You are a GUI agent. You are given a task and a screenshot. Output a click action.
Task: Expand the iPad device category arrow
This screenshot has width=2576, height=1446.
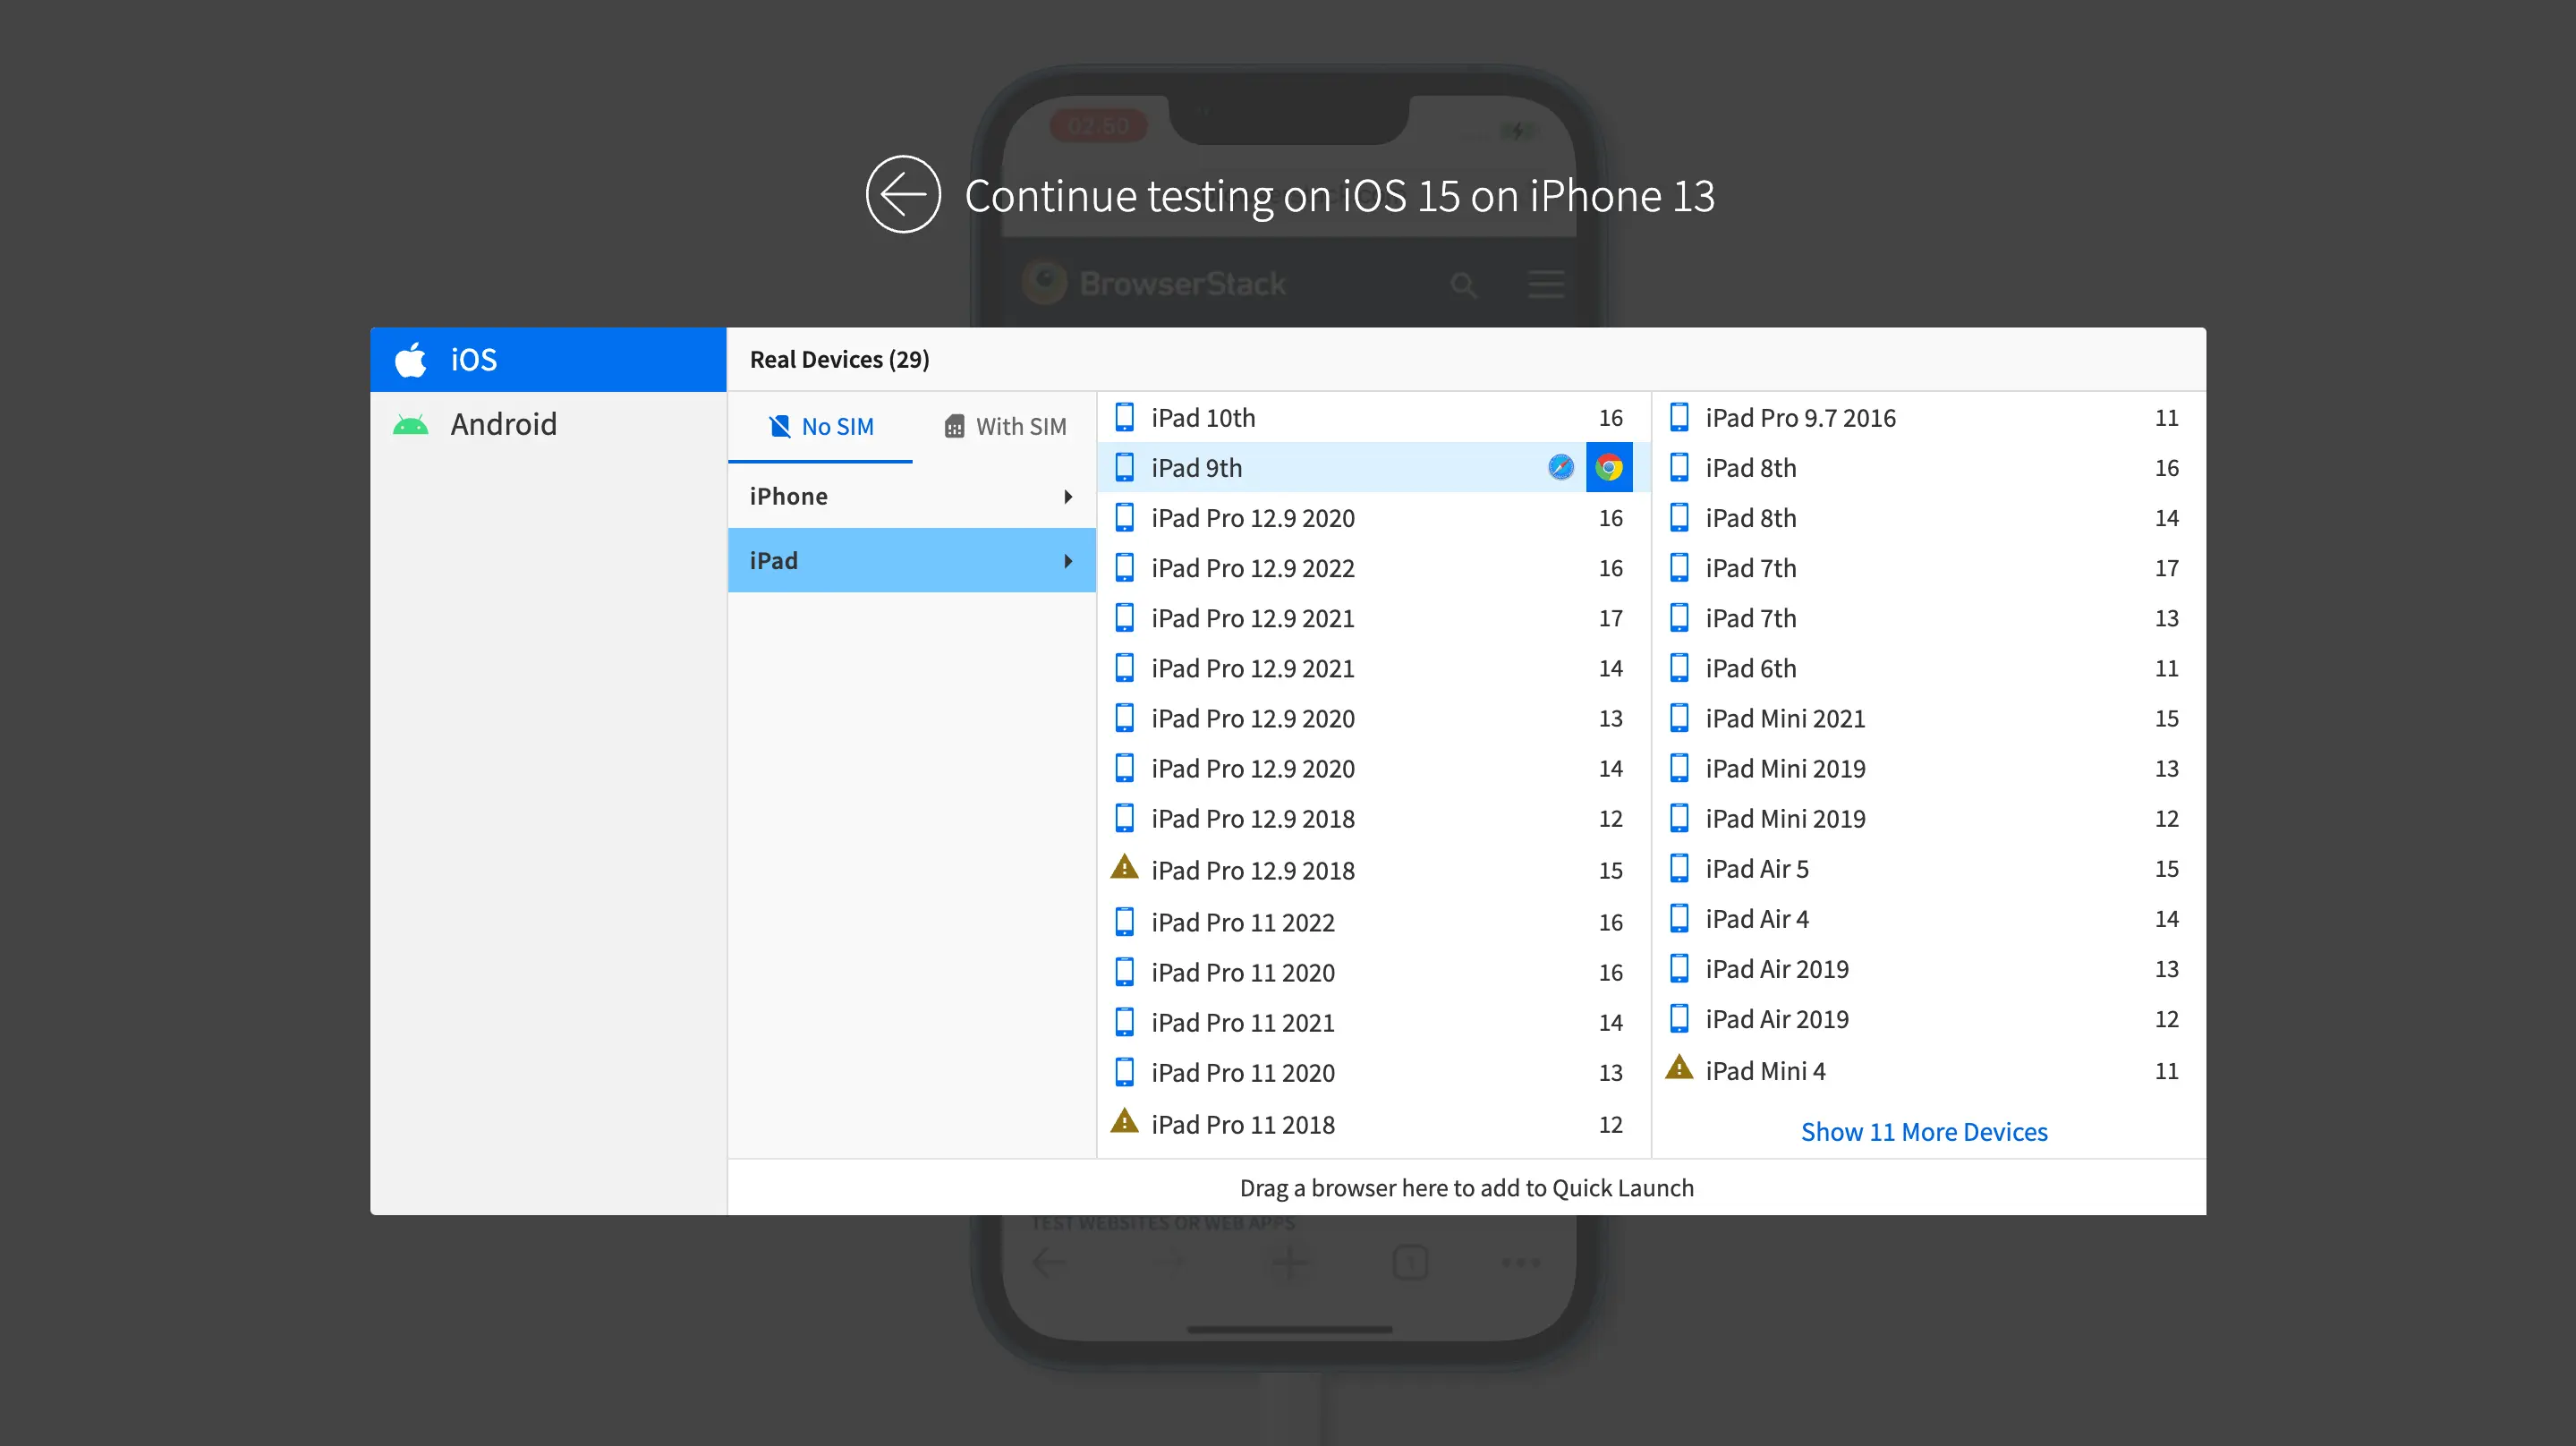(x=1068, y=561)
